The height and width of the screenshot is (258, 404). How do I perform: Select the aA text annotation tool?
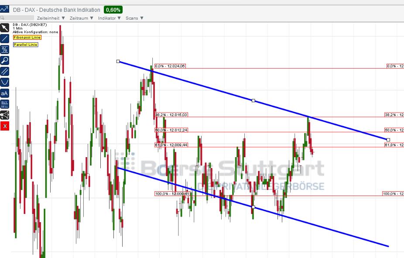(5, 93)
